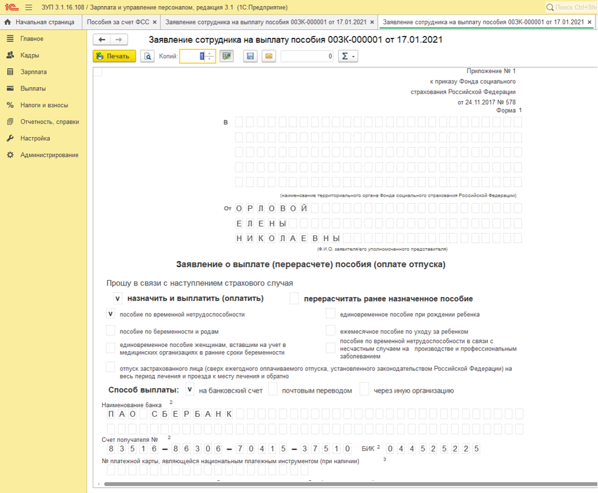Switch to the Начальная страница tab
The width and height of the screenshot is (598, 493).
[40, 22]
